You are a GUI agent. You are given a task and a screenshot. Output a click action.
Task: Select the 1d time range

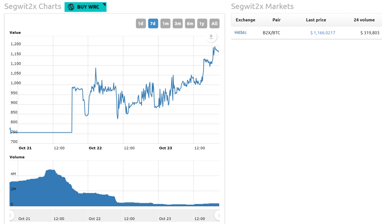141,23
